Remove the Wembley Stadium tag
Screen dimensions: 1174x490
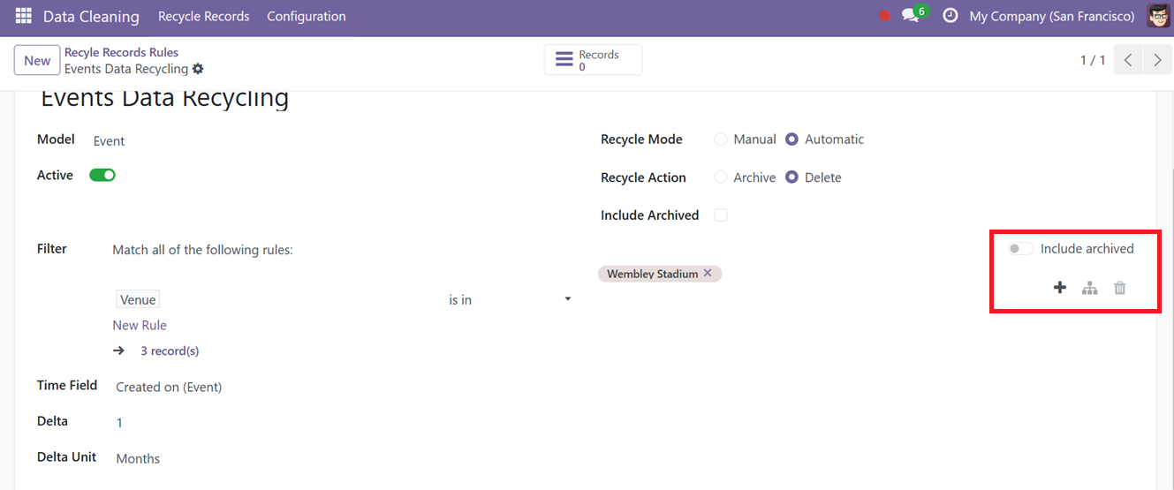pyautogui.click(x=708, y=274)
